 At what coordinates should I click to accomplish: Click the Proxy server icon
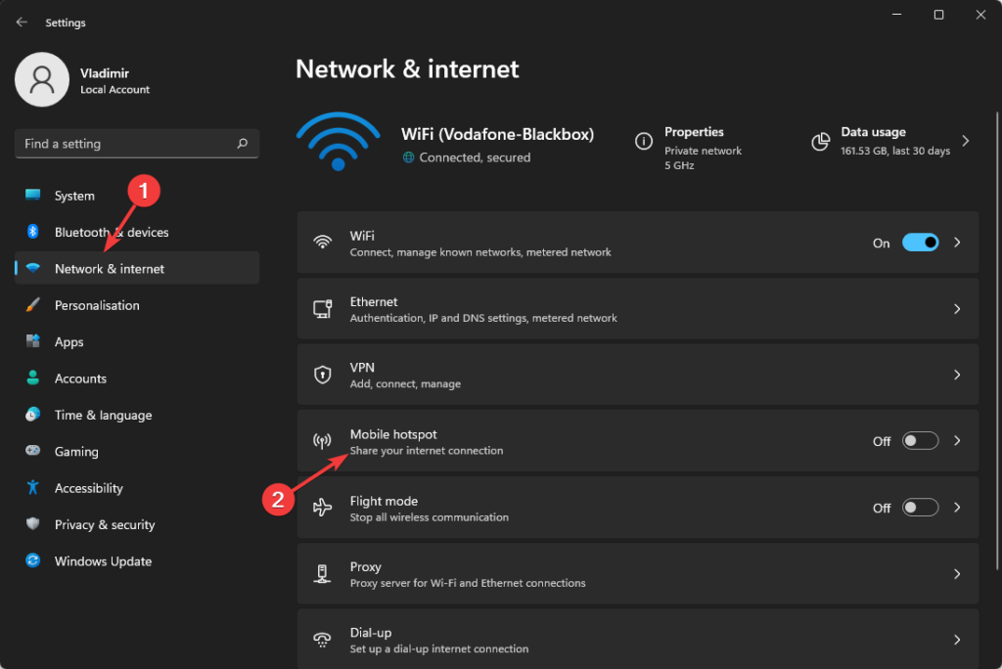323,573
